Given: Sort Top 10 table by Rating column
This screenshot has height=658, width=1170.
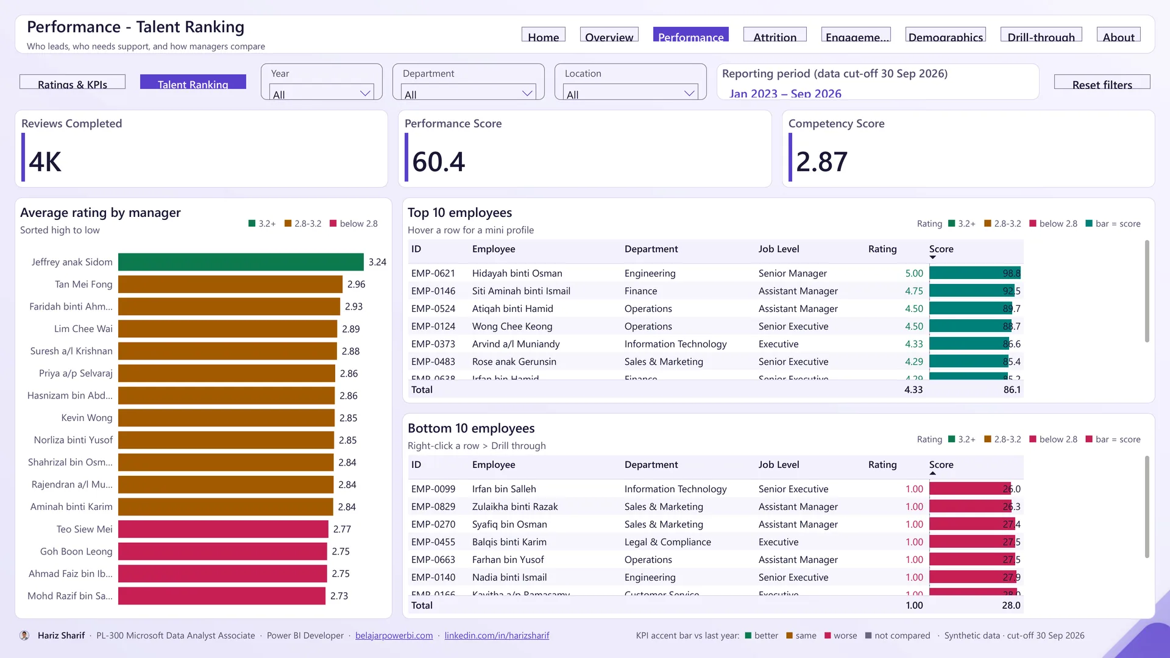Looking at the screenshot, I should (x=882, y=249).
